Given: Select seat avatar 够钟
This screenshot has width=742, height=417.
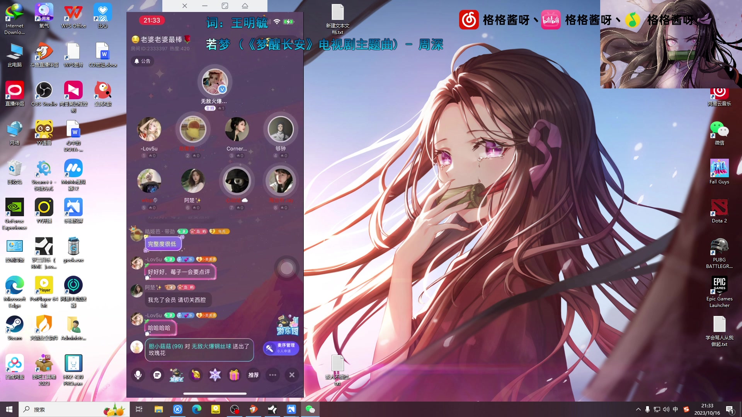Looking at the screenshot, I should pyautogui.click(x=281, y=129).
